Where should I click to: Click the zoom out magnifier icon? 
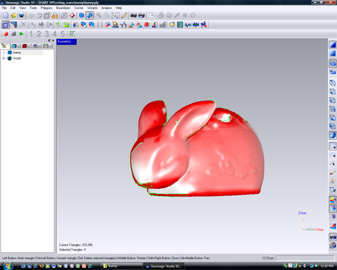106,15
